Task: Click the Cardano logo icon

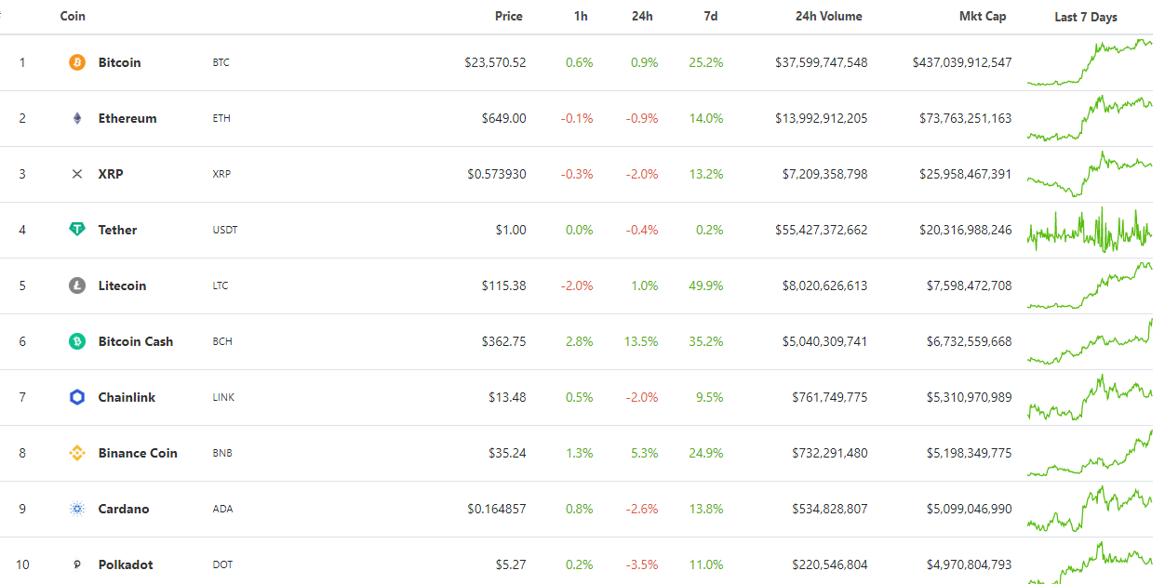Action: [77, 509]
